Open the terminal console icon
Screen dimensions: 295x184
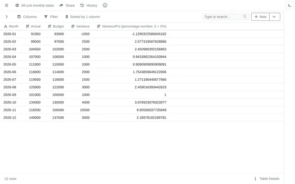point(289,6)
